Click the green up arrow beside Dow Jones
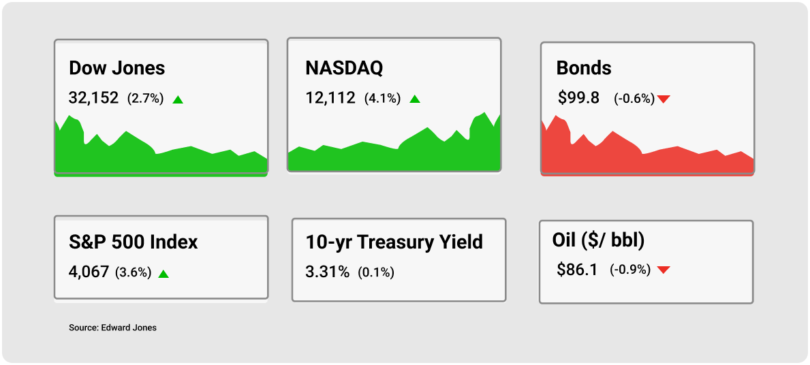 [x=178, y=99]
